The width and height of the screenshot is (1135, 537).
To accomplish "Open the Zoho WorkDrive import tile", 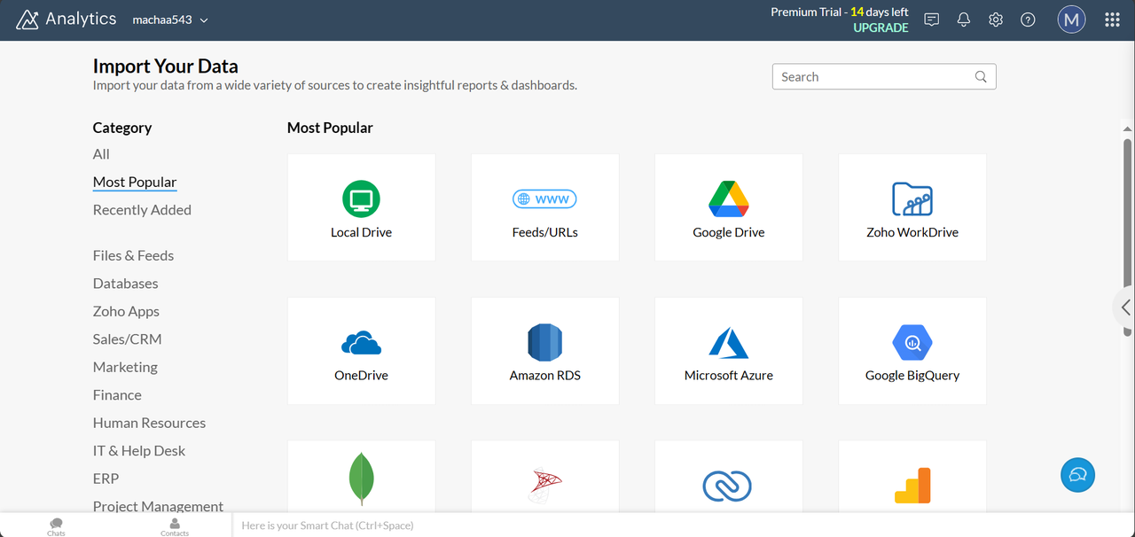I will [912, 207].
